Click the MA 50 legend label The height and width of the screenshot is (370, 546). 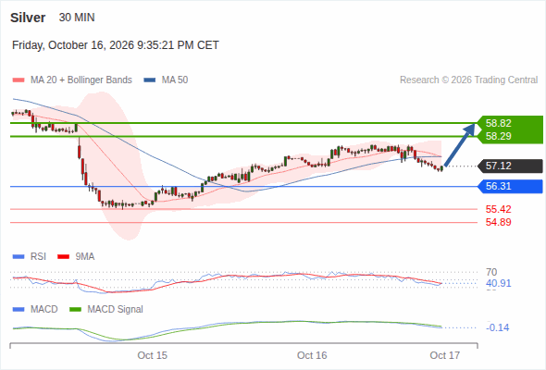175,80
